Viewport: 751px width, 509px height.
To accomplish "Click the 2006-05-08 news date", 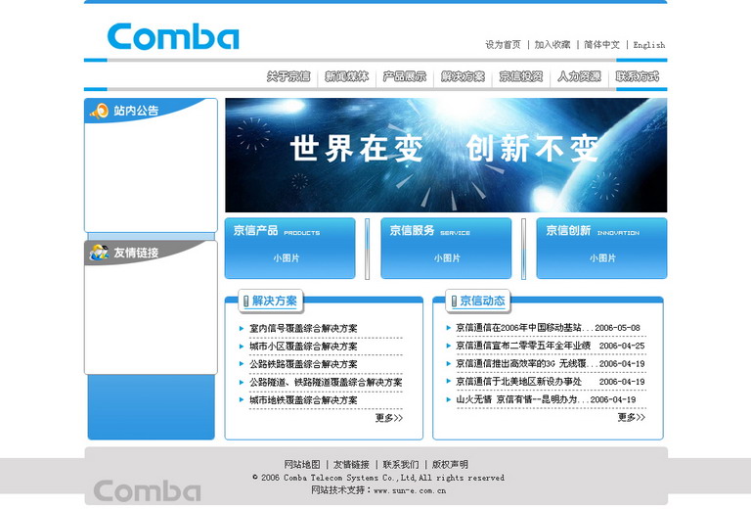I will coord(617,328).
